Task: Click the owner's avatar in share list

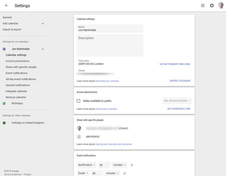Action: [x=79, y=128]
